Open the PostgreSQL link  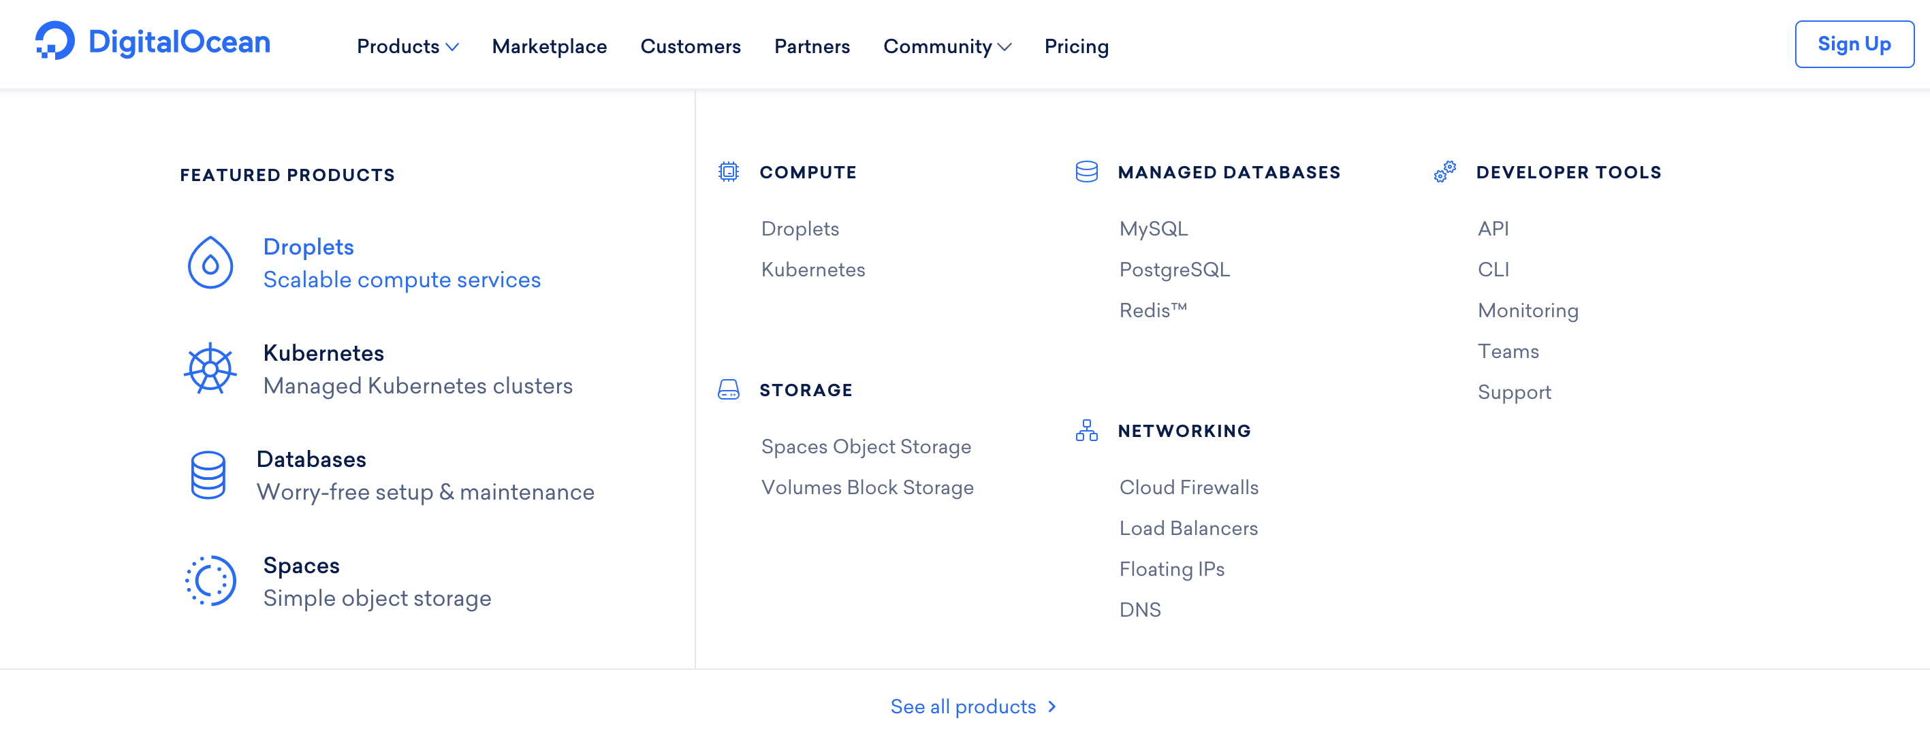pyautogui.click(x=1174, y=270)
